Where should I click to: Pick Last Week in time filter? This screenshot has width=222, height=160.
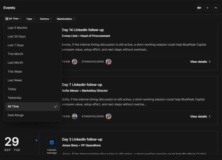pos(33,80)
